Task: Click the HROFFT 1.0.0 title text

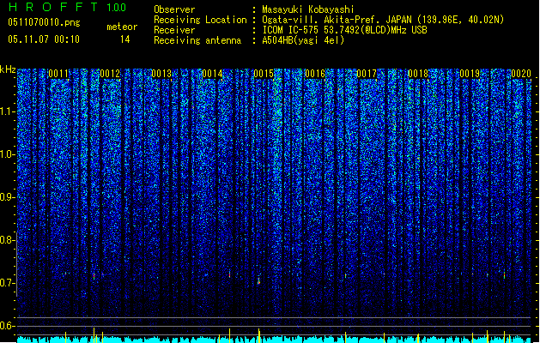Action: (67, 7)
